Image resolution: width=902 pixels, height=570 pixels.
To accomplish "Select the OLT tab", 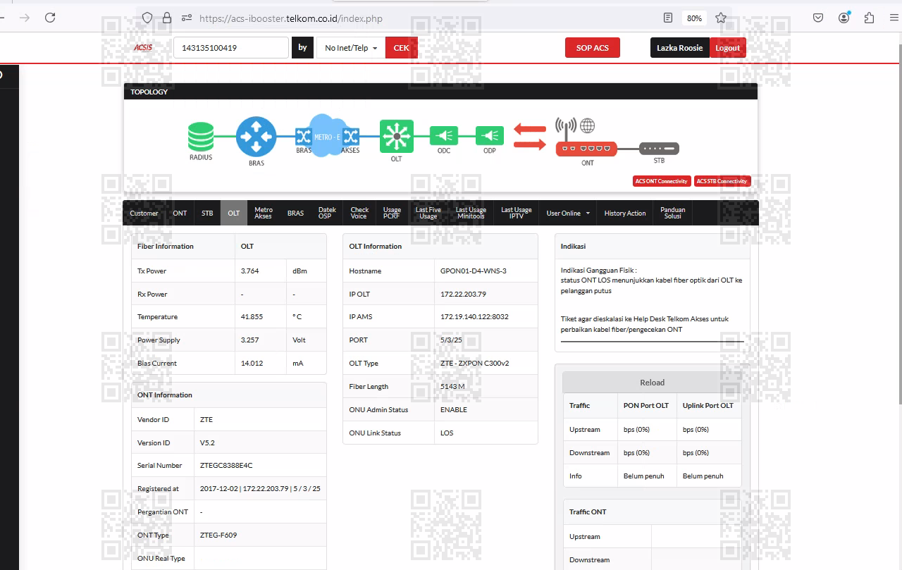I will click(234, 213).
